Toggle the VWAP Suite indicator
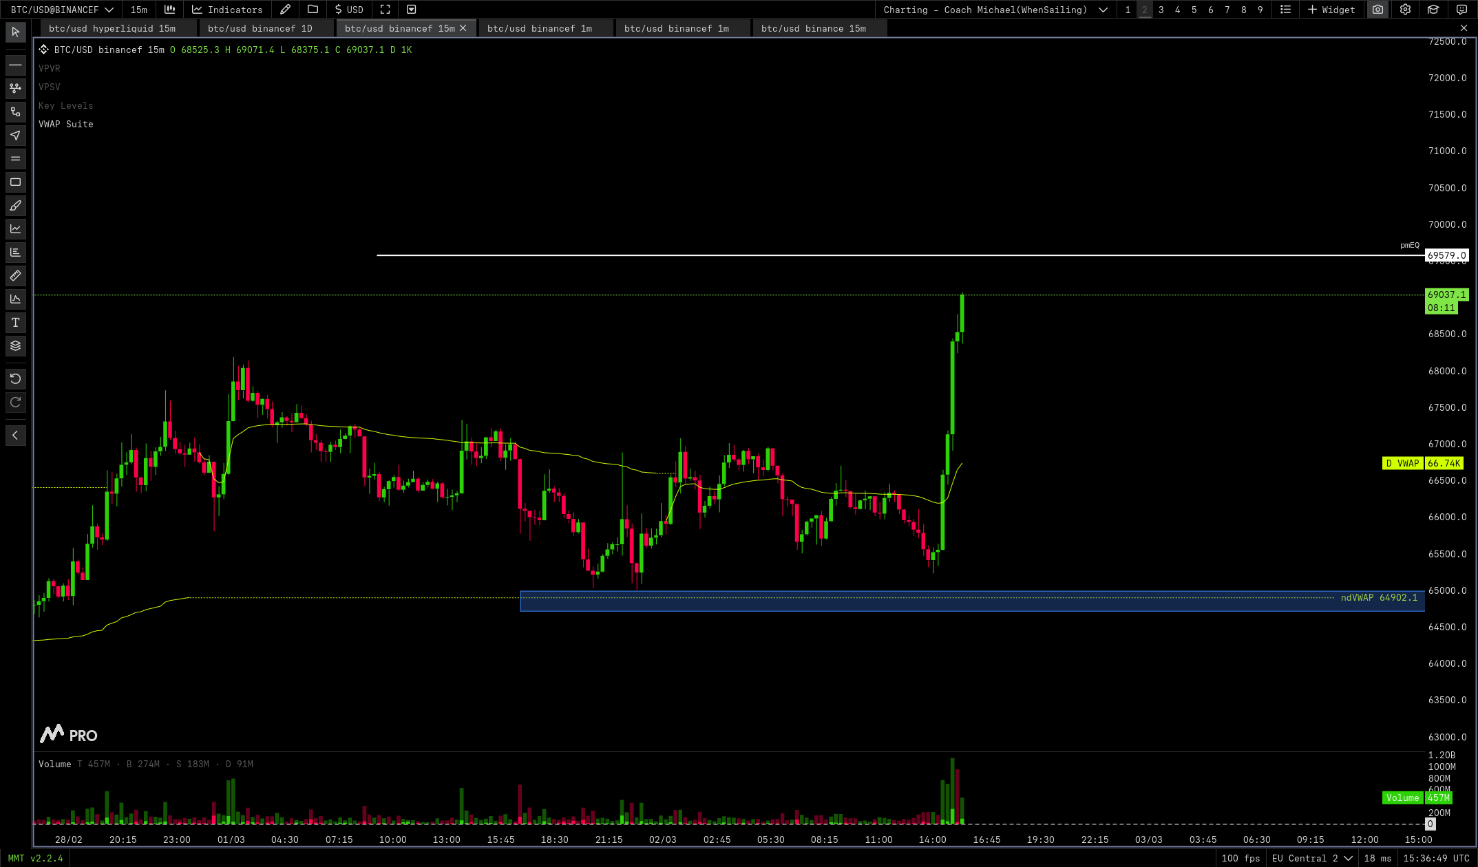 65,124
